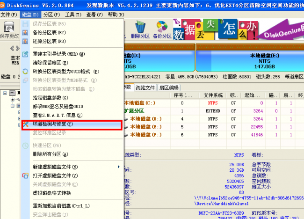Select the 扩展分区 table row

(x=214, y=111)
